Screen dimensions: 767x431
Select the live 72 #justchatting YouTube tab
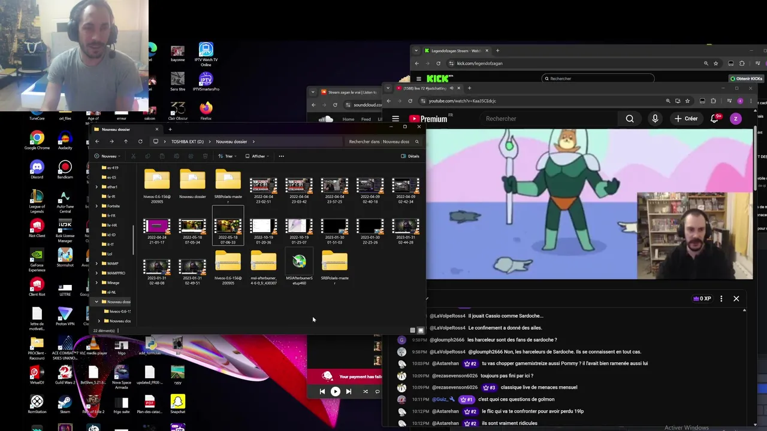428,88
